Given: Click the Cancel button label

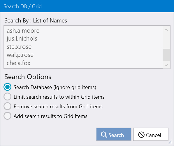Looking at the screenshot, I should 153,135.
